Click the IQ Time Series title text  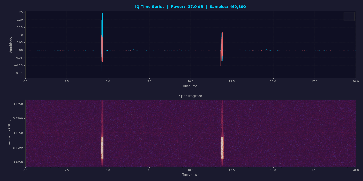click(x=190, y=7)
